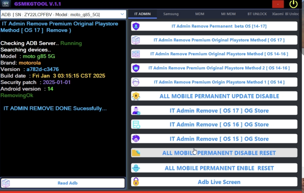Click the ALL MOBILE PERMANENT ENBLE RESET icon
The height and width of the screenshot is (193, 304).
coord(136,168)
